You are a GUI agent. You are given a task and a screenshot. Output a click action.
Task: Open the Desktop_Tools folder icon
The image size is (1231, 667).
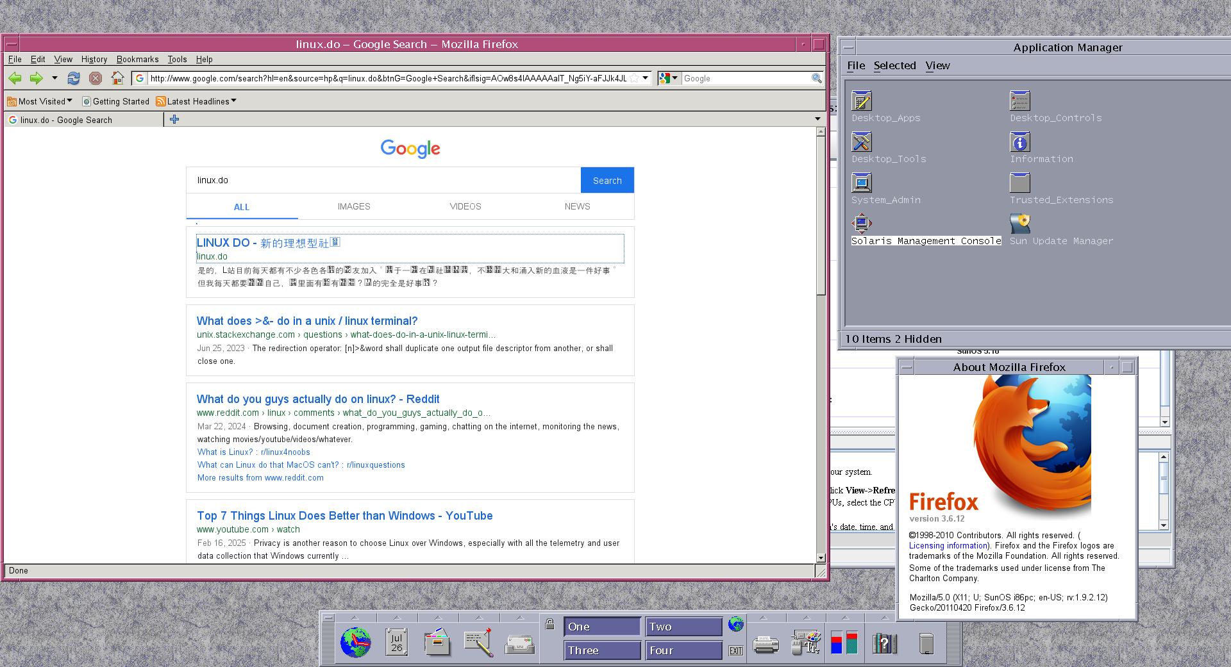862,142
